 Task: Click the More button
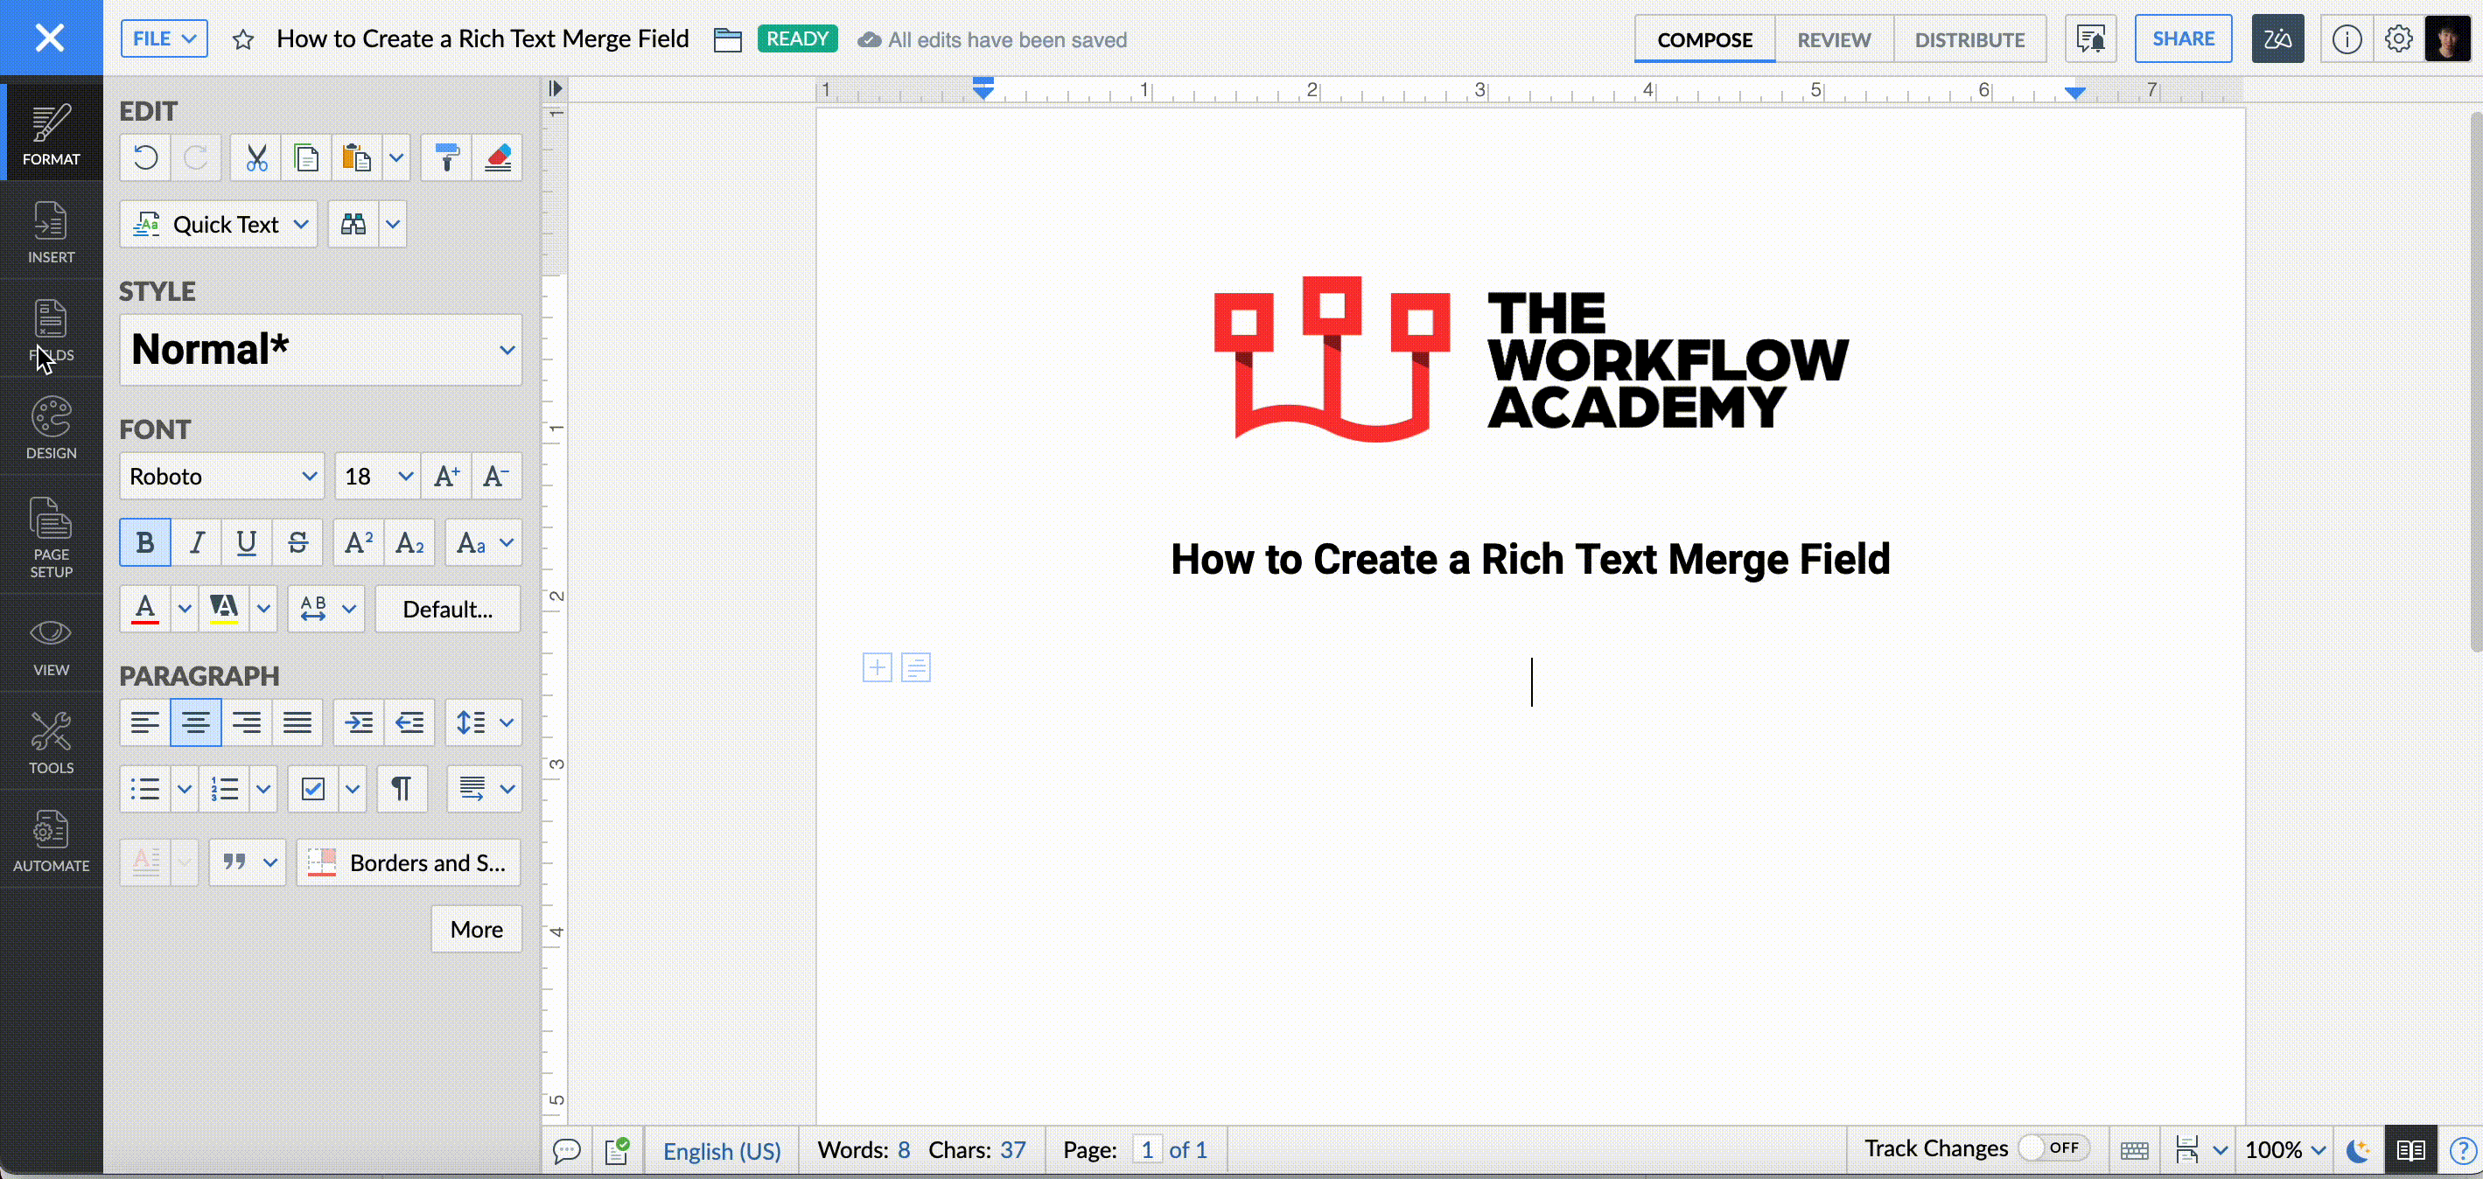pyautogui.click(x=476, y=930)
